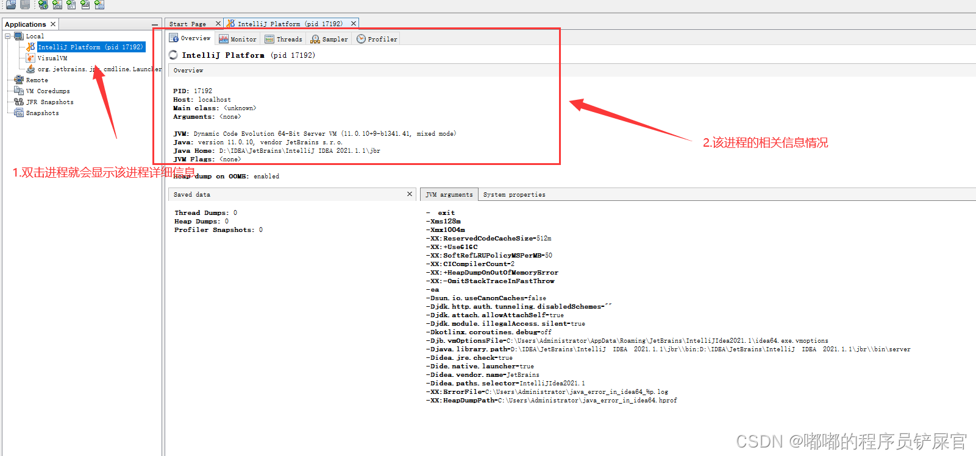The height and width of the screenshot is (456, 976).
Task: Click the Local computer icon in tree
Action: [x=19, y=36]
